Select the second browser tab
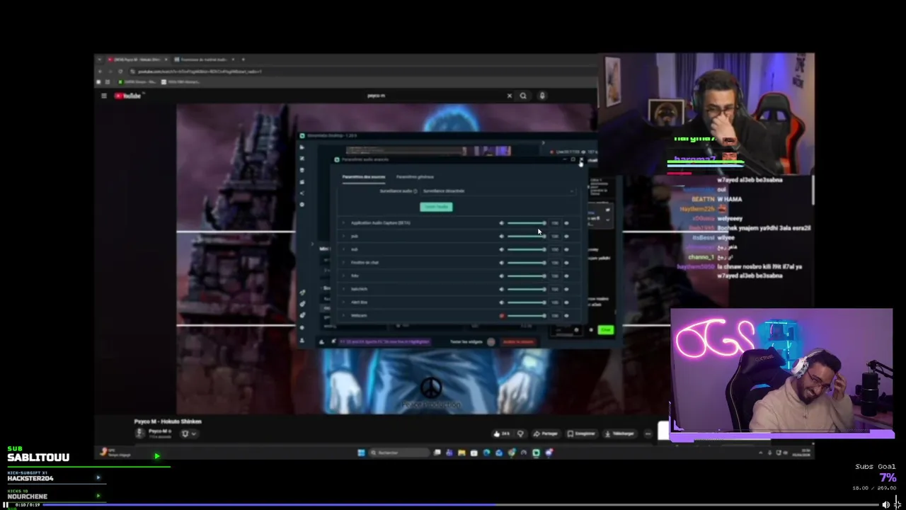The width and height of the screenshot is (906, 510). point(203,59)
